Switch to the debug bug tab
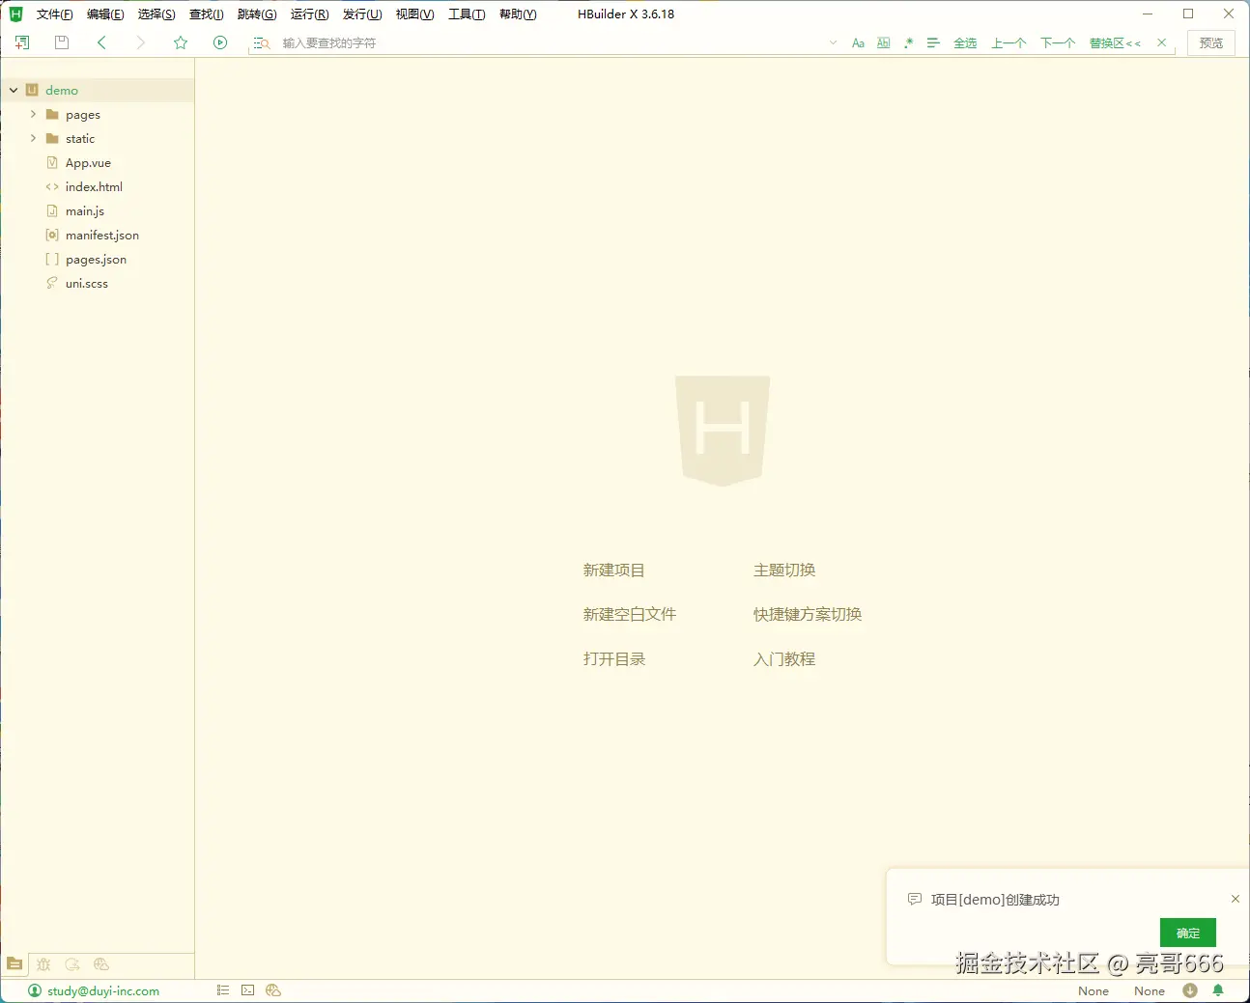This screenshot has height=1003, width=1250. click(43, 964)
